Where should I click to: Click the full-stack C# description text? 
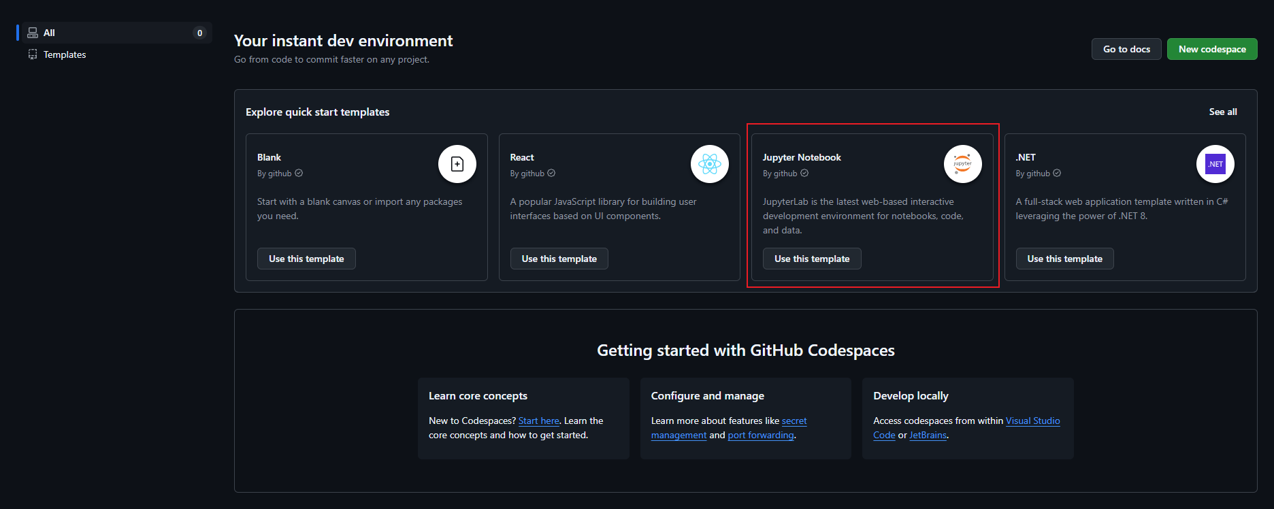1122,209
